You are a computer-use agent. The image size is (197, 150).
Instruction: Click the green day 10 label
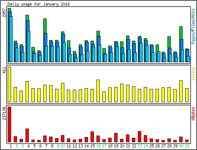63,146
